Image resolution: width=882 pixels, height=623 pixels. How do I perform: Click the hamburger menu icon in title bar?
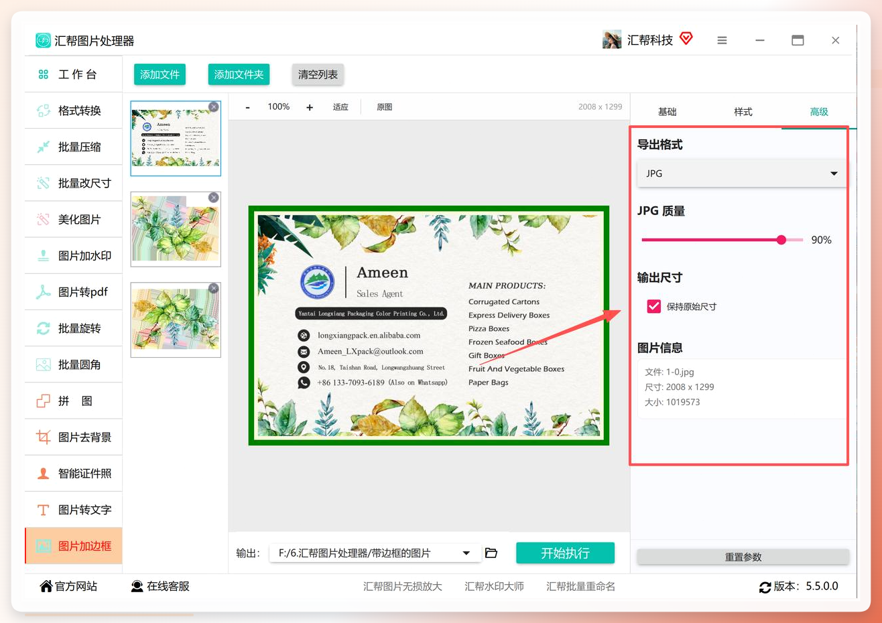[x=722, y=40]
